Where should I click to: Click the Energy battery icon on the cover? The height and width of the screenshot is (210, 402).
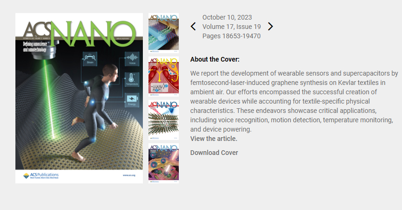tap(132, 100)
